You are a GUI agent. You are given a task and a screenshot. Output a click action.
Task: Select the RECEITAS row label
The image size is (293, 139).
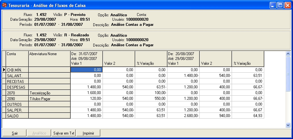coord(17,81)
